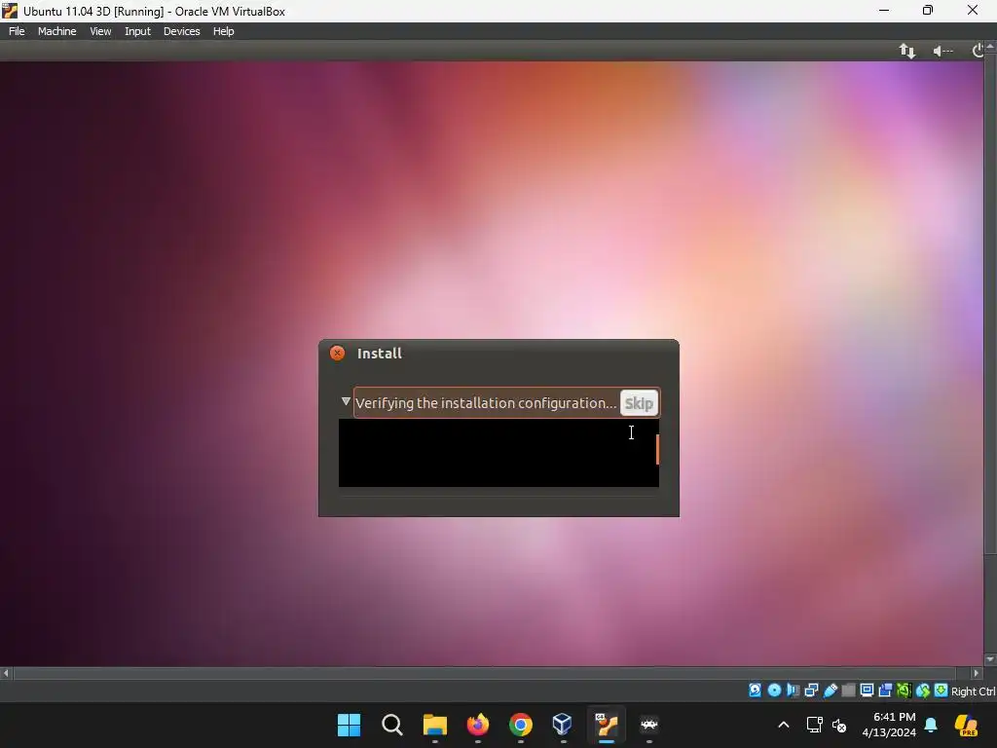Viewport: 997px width, 748px height.
Task: Click the vertical scrollbar down arrow
Action: (990, 659)
